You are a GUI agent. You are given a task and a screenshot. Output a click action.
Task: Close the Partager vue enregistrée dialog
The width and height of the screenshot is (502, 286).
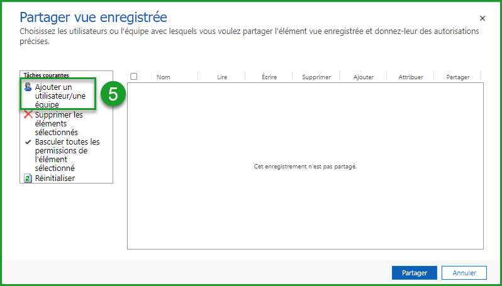point(482,19)
